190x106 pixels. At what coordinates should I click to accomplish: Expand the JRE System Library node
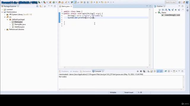[5, 14]
